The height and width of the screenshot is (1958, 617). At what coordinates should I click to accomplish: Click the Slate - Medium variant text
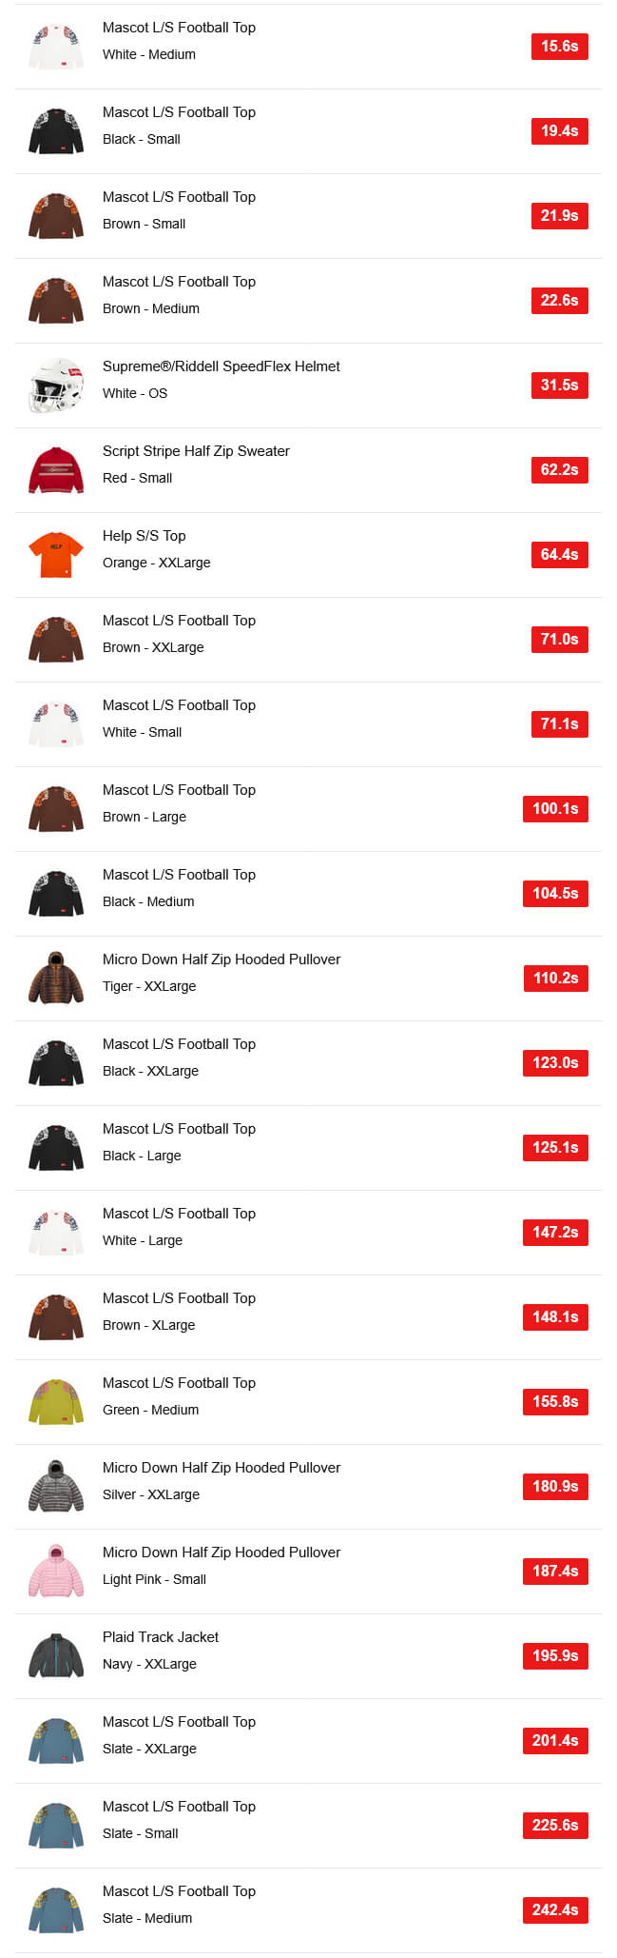(x=147, y=1918)
